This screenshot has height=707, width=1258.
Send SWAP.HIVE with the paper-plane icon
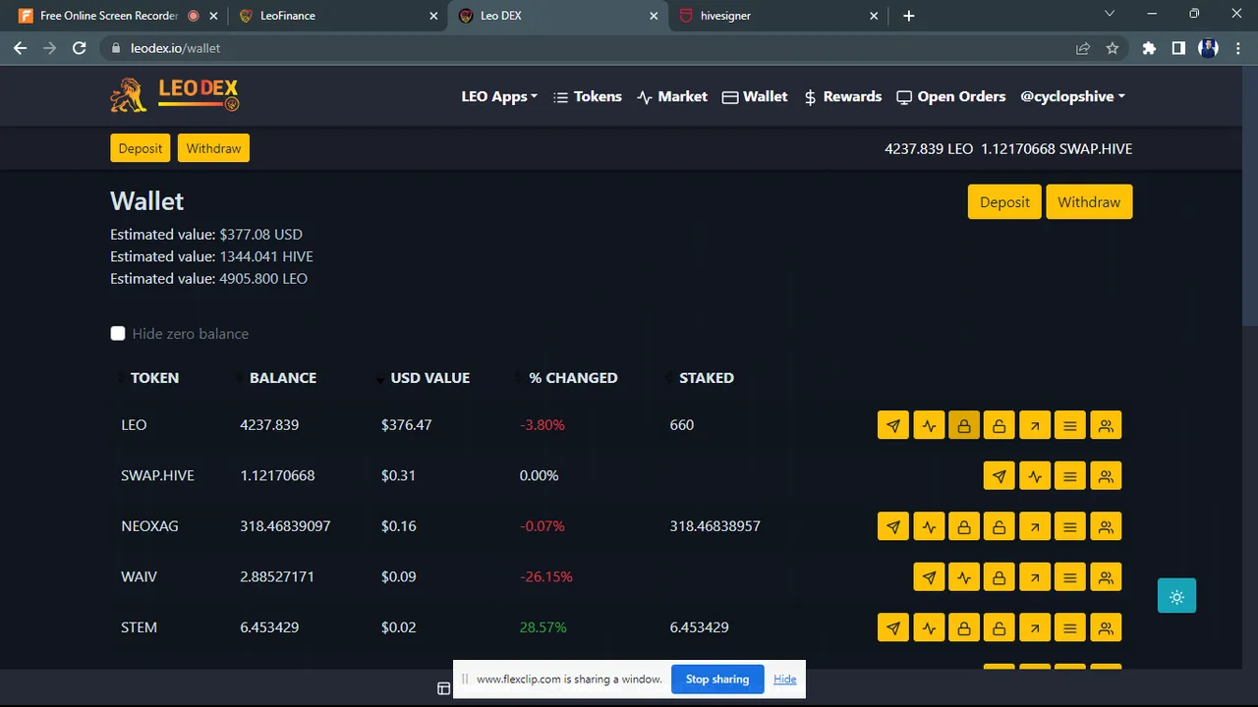999,476
